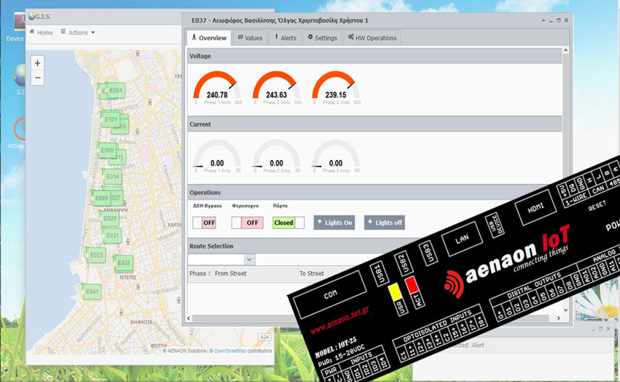Select map marker E031

tap(112, 235)
